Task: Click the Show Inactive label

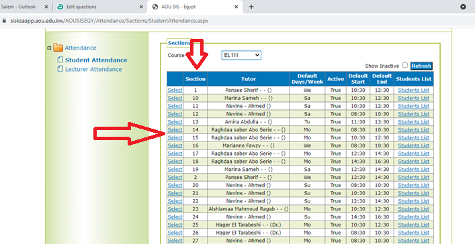Action: pyautogui.click(x=382, y=66)
